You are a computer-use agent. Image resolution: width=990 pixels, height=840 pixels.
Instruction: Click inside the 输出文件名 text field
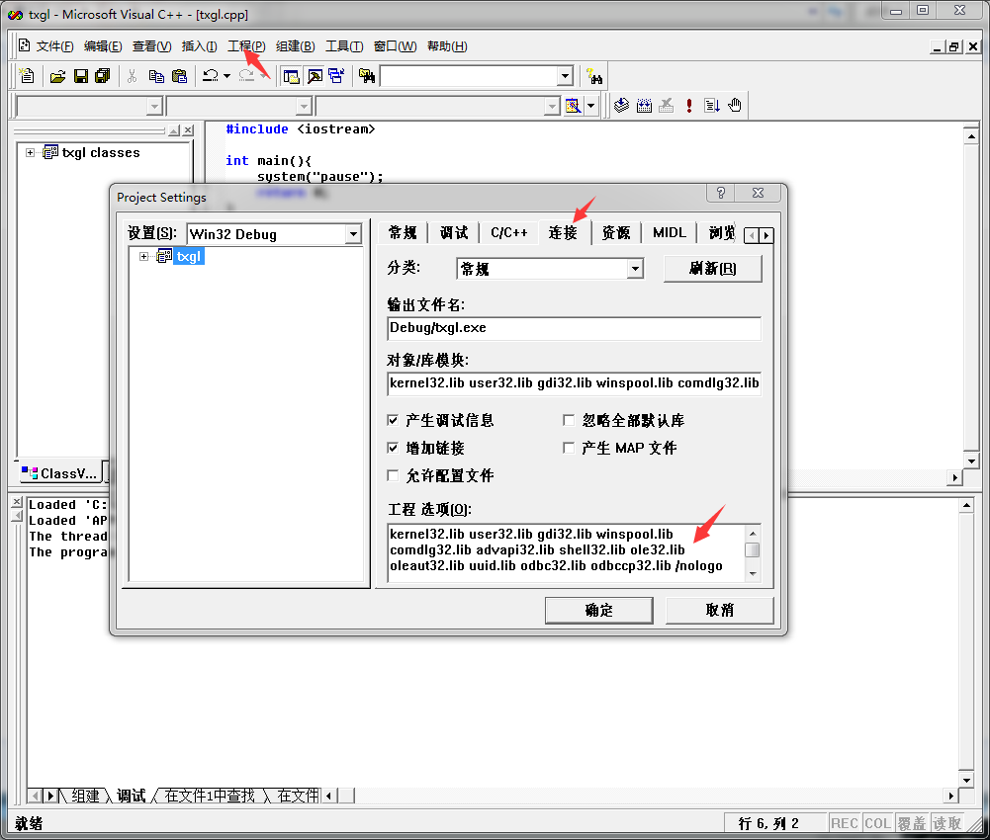[x=574, y=327]
